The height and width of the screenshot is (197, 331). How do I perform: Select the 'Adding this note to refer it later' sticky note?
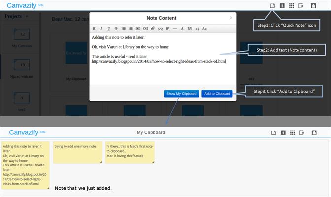point(25,165)
